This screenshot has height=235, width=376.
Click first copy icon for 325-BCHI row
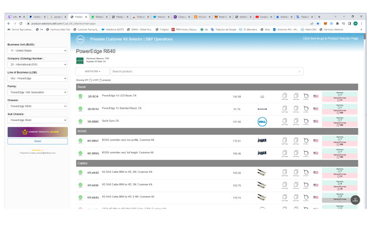point(284,96)
